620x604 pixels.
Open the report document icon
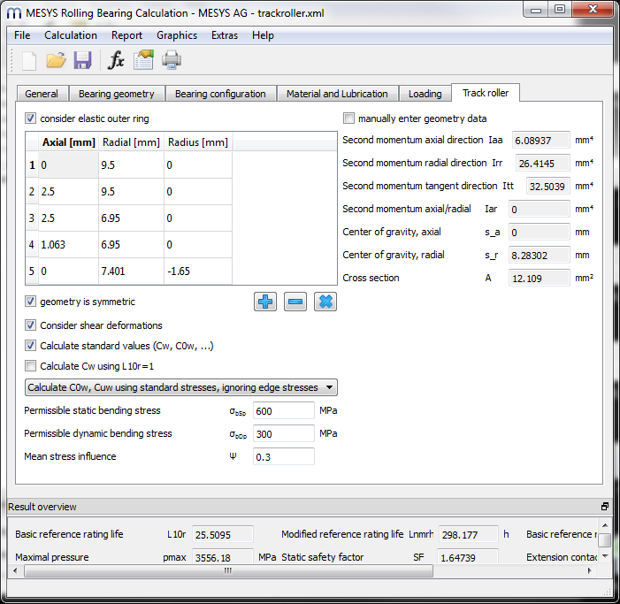coord(143,60)
